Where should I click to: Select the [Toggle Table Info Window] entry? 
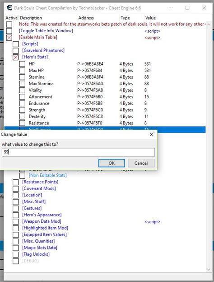pyautogui.click(x=46, y=31)
